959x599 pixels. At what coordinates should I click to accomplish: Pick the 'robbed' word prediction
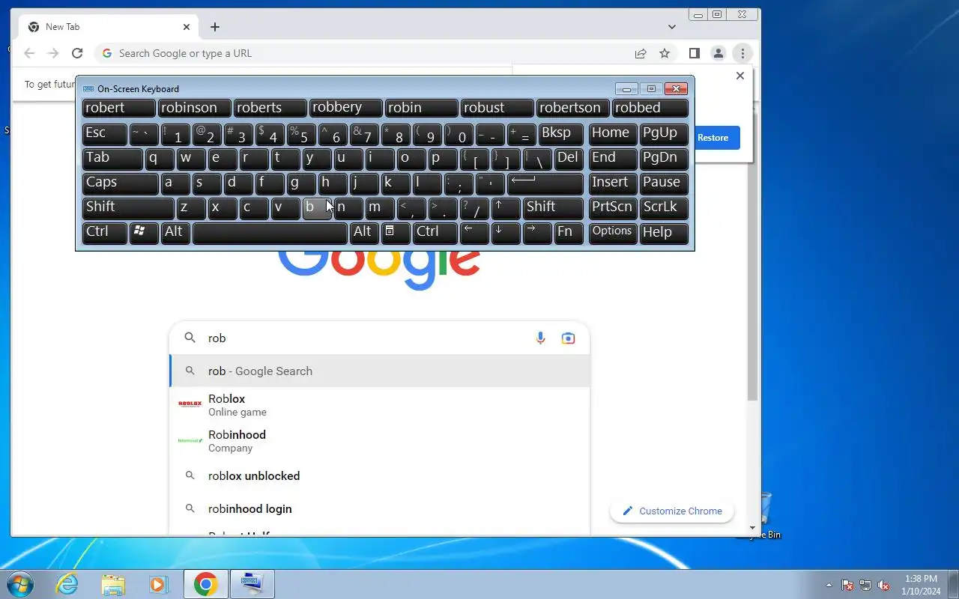tap(650, 108)
